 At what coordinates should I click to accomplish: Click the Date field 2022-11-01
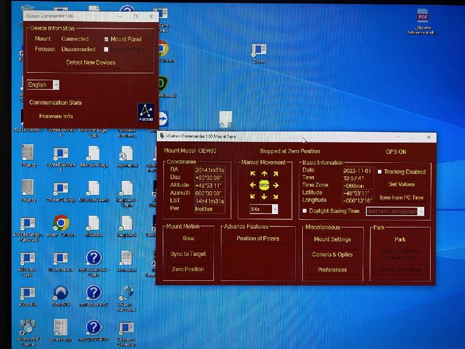(357, 170)
